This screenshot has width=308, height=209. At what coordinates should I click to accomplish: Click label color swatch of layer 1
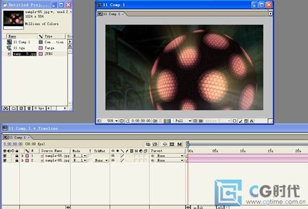pyautogui.click(x=27, y=156)
